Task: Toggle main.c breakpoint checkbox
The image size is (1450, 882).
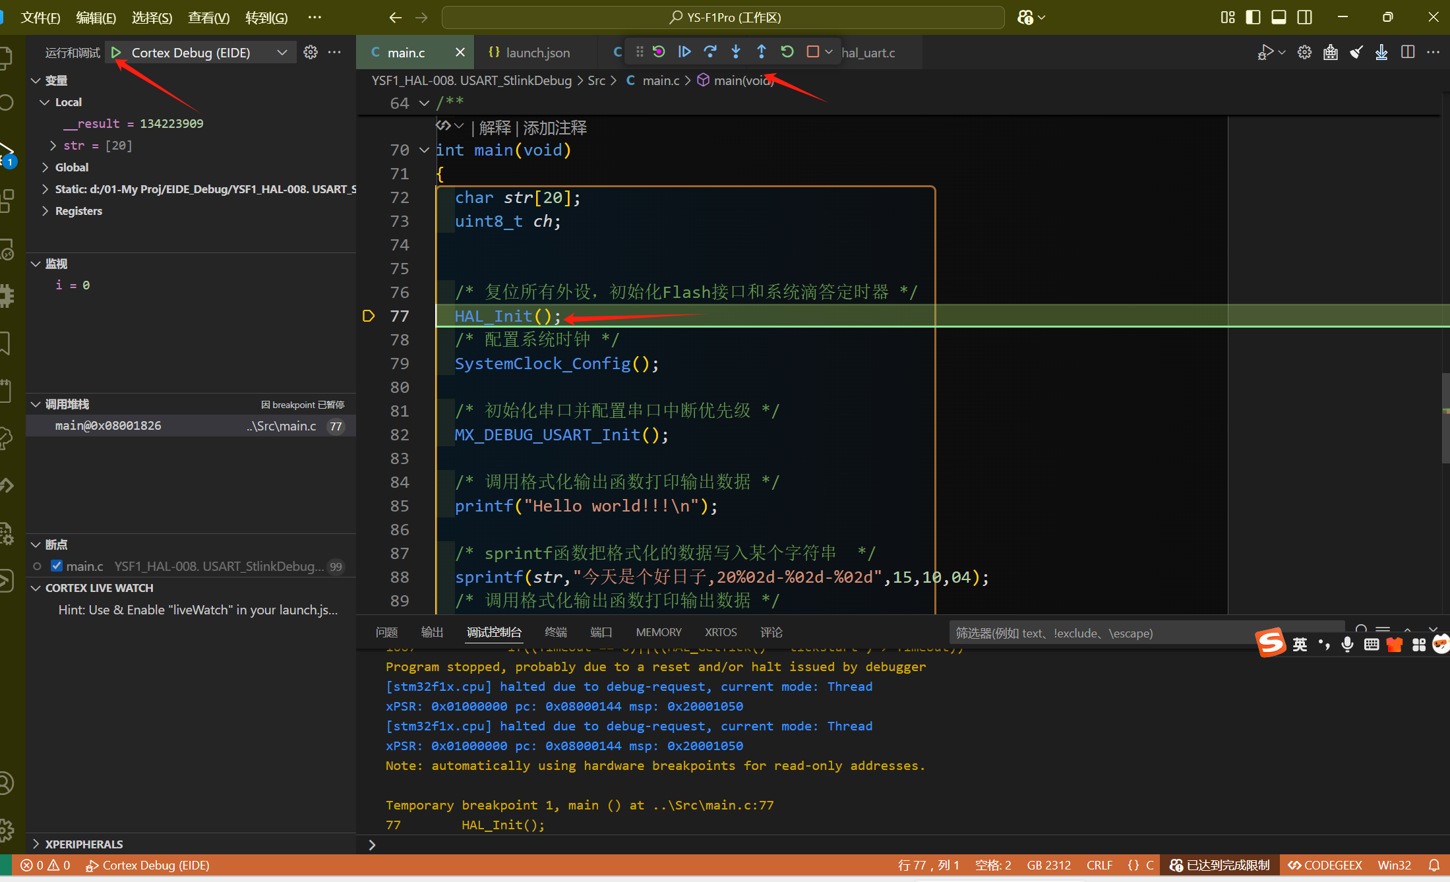Action: click(x=57, y=566)
